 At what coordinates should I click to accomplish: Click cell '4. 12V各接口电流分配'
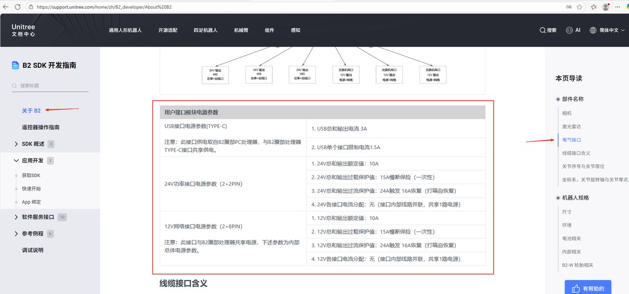pos(396,259)
